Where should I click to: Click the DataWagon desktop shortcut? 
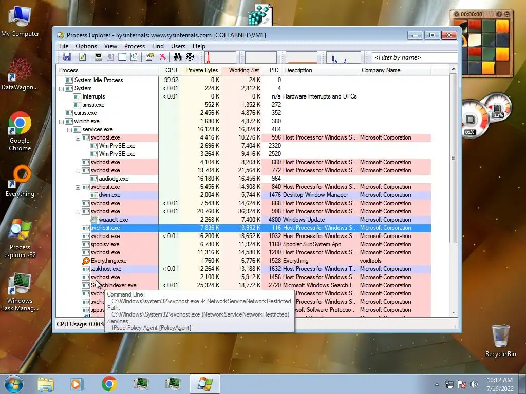click(20, 74)
